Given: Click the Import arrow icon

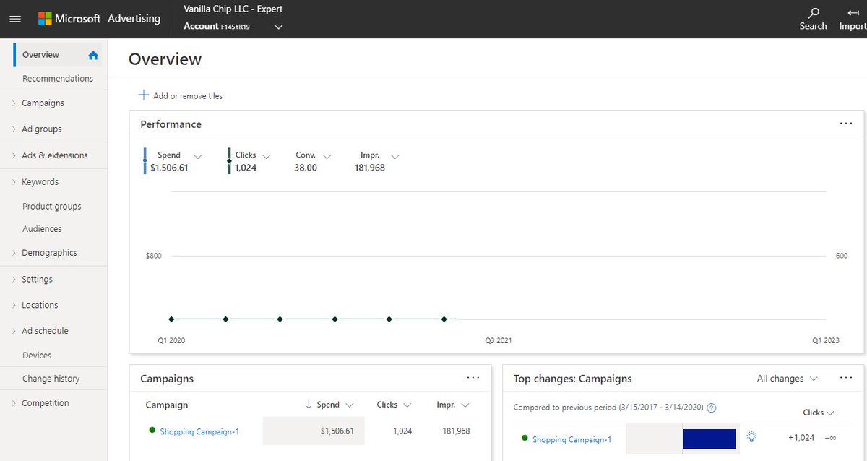Looking at the screenshot, I should click(853, 12).
